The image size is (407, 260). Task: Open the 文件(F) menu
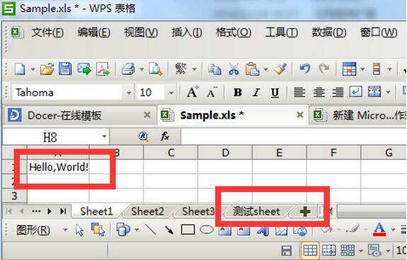tap(47, 32)
